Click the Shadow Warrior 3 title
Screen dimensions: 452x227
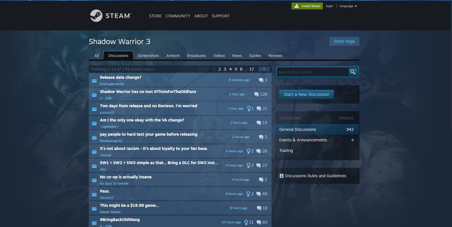(x=119, y=42)
